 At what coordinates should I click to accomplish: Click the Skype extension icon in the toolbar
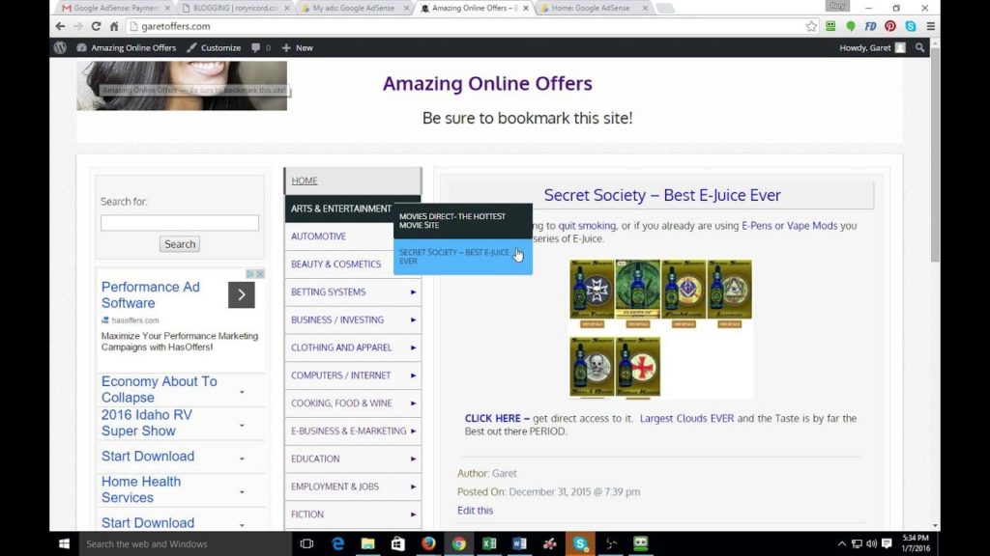coord(911,26)
